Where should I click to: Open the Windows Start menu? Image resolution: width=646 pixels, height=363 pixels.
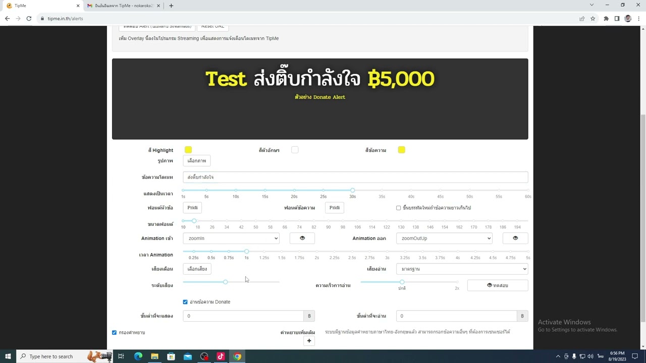coord(8,356)
